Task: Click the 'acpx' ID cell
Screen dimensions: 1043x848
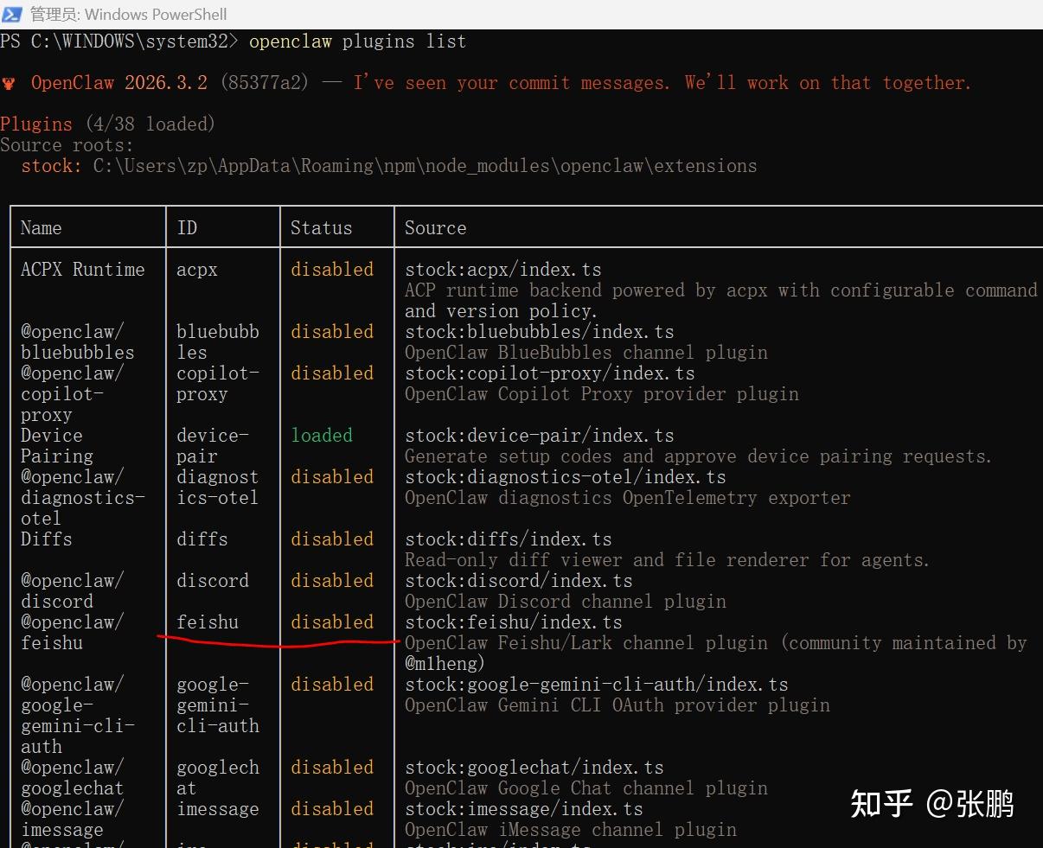Action: (197, 270)
